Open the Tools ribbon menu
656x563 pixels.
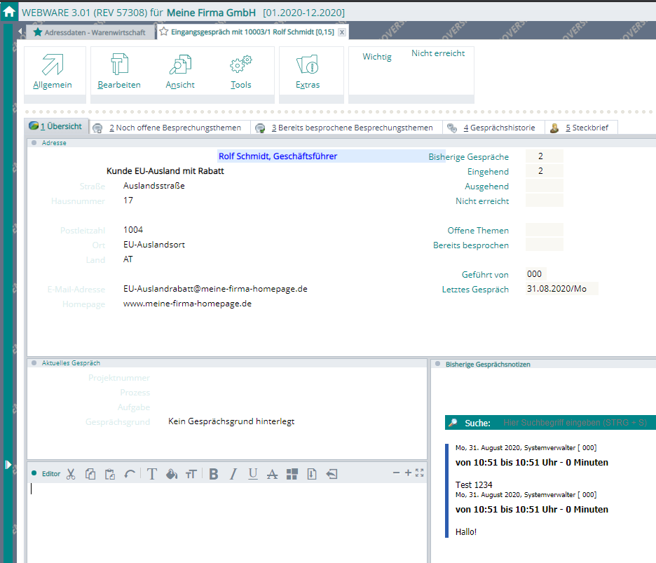241,72
